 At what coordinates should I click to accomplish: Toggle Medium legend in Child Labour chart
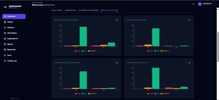tap(165, 51)
